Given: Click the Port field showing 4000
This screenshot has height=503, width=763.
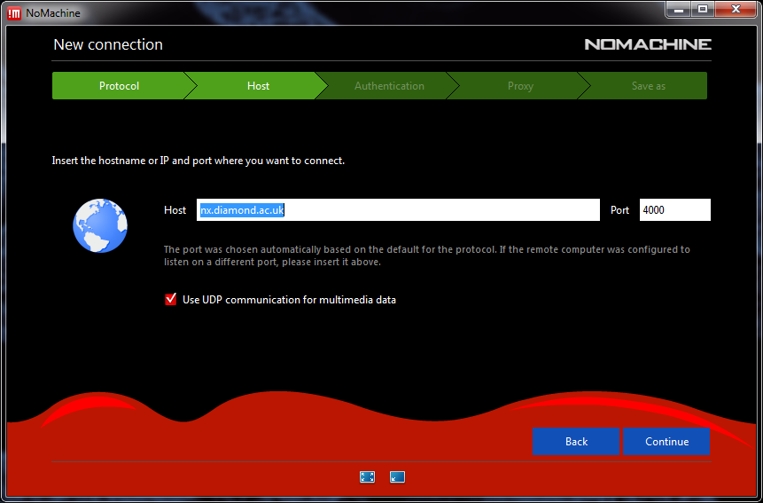Looking at the screenshot, I should pos(674,210).
